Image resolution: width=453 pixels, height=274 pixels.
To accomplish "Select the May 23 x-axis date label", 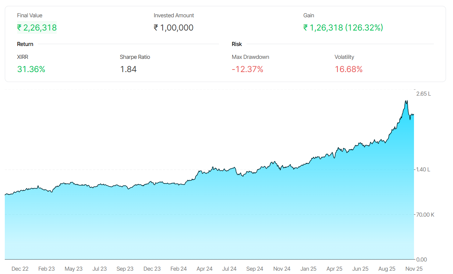I will pyautogui.click(x=74, y=269).
